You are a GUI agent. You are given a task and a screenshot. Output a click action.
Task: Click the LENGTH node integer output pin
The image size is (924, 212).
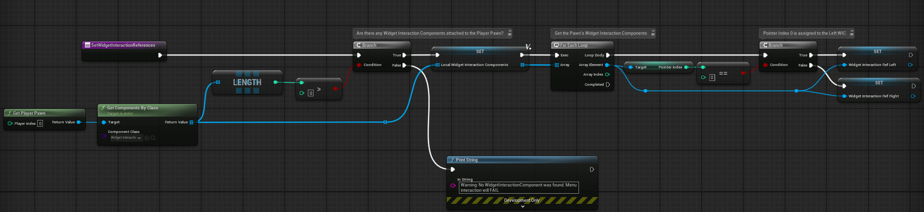point(276,82)
